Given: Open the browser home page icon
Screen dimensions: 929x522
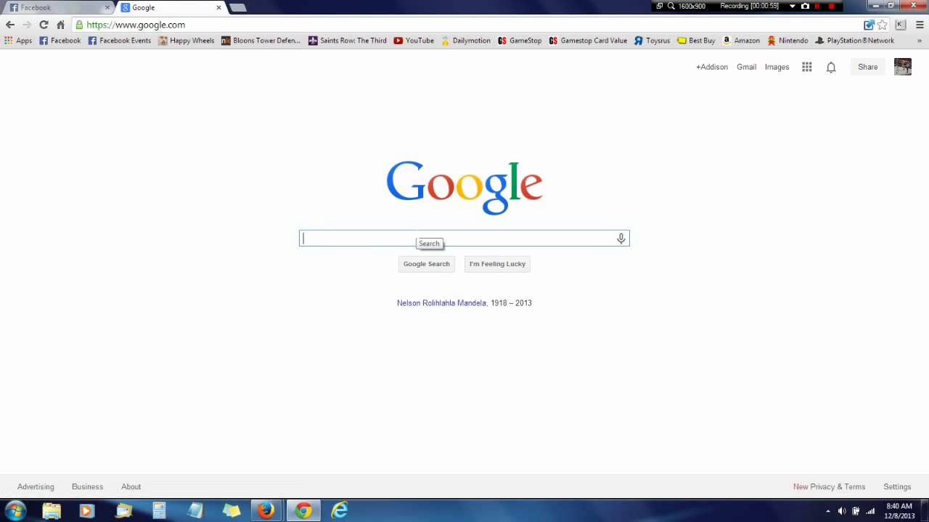Looking at the screenshot, I should [60, 25].
